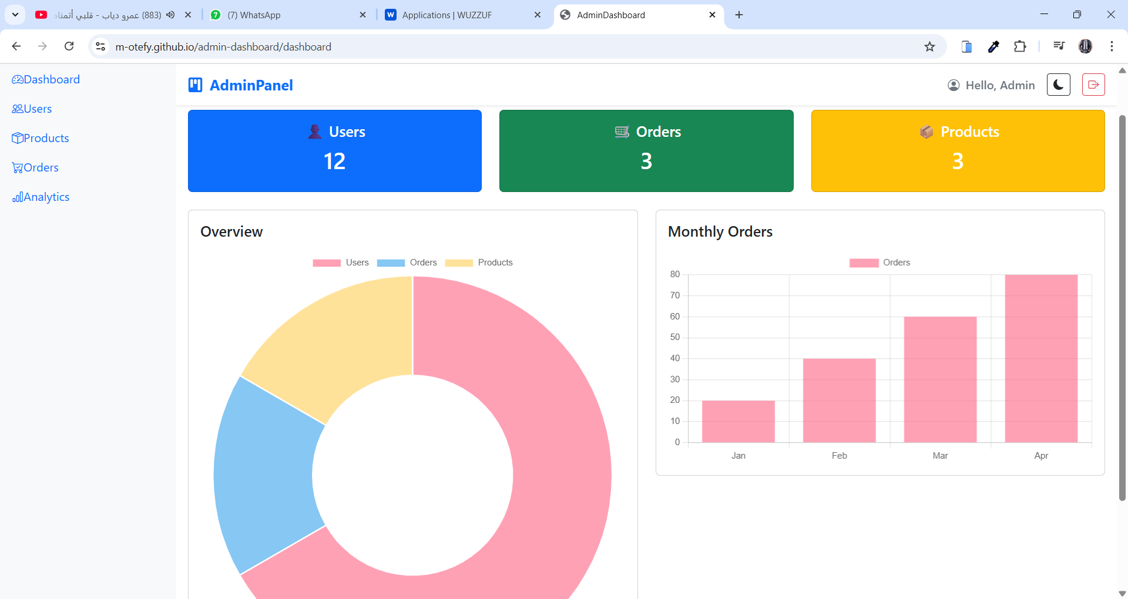Click the AdminPanel logo icon

tap(196, 85)
